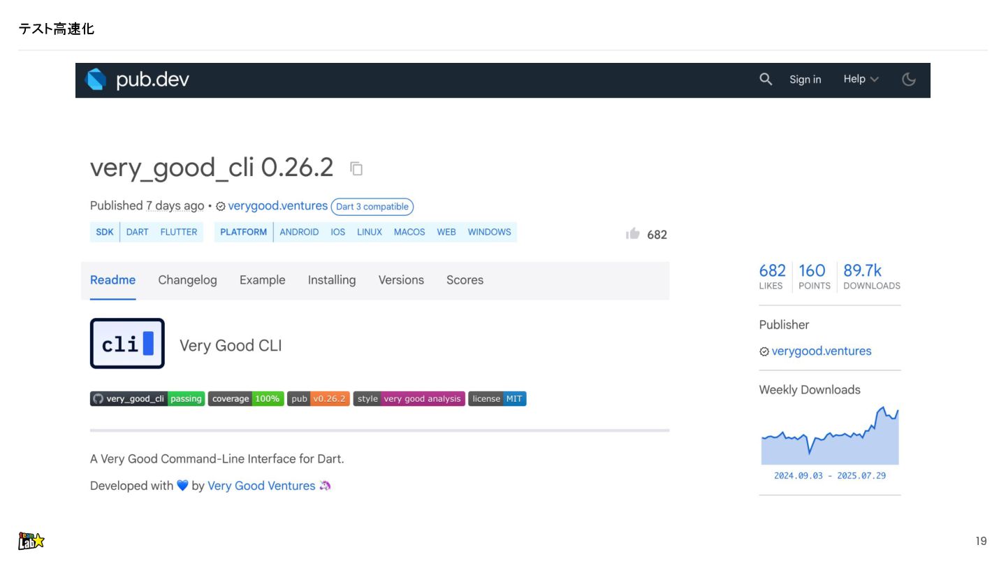Click 'A Very Good Command-Line Interface for Dart.'
The height and width of the screenshot is (566, 1006).
pyautogui.click(x=217, y=459)
